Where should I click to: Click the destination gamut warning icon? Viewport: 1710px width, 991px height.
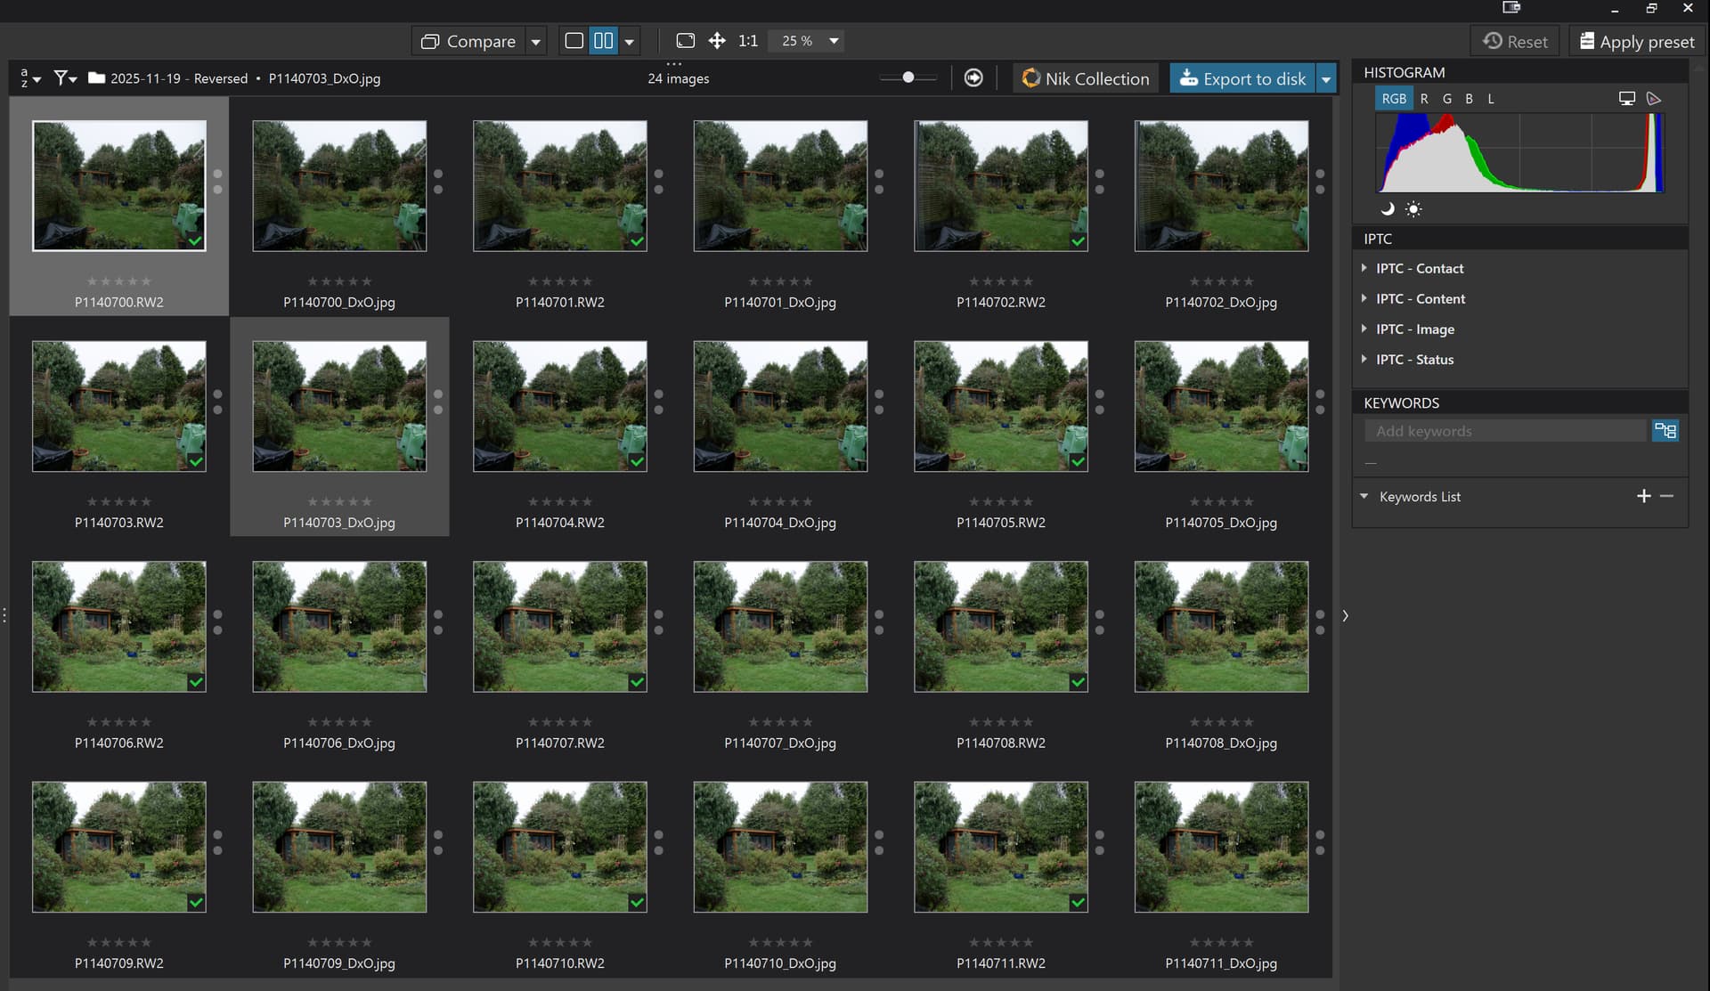pyautogui.click(x=1654, y=99)
